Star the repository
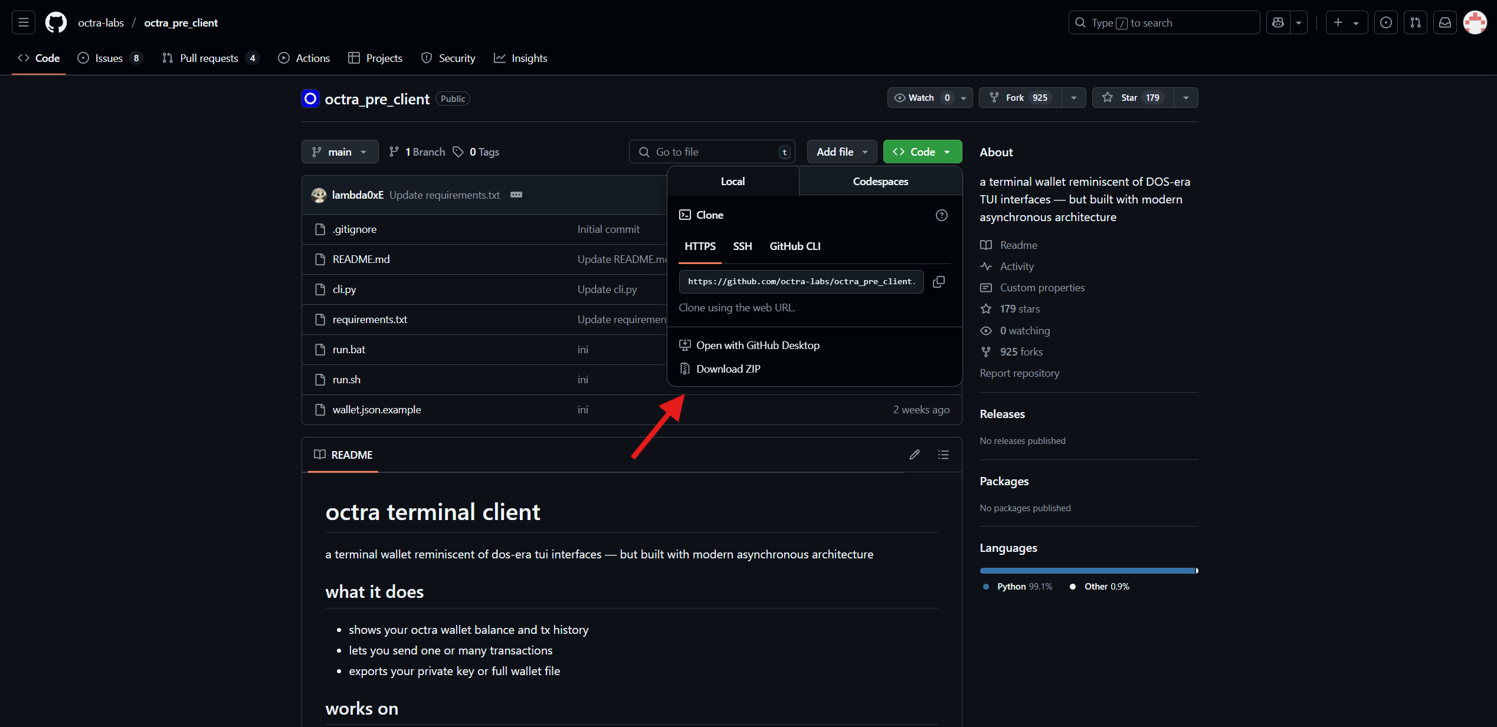 [x=1133, y=97]
